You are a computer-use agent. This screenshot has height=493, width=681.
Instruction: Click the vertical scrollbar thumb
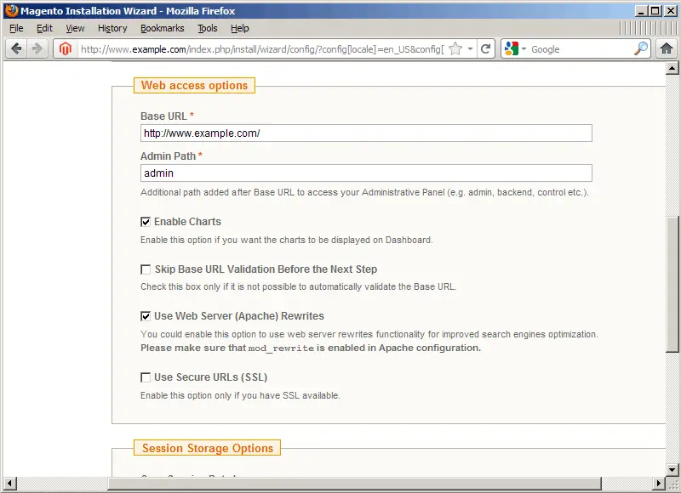pyautogui.click(x=672, y=284)
